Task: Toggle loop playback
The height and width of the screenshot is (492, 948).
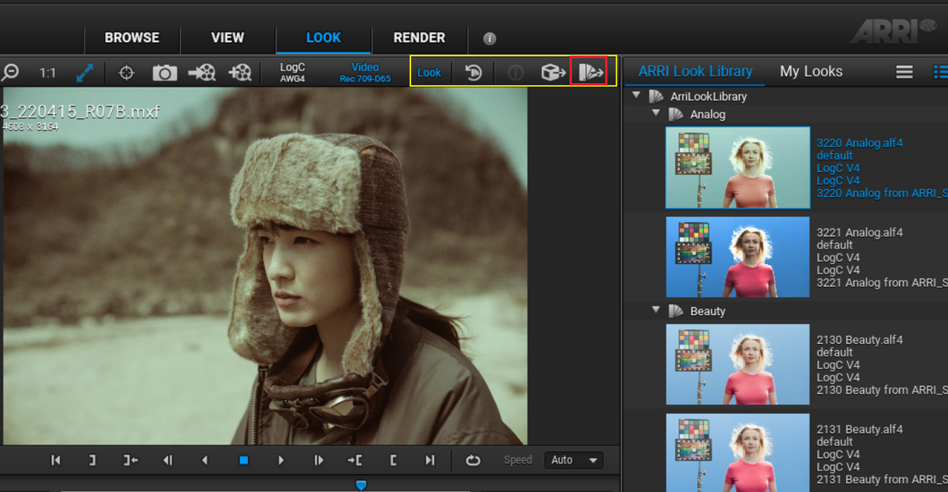Action: coord(473,460)
